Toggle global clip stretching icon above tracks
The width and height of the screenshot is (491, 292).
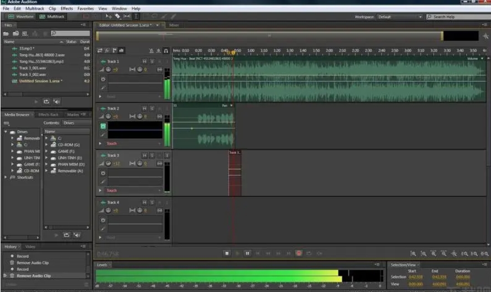click(159, 51)
